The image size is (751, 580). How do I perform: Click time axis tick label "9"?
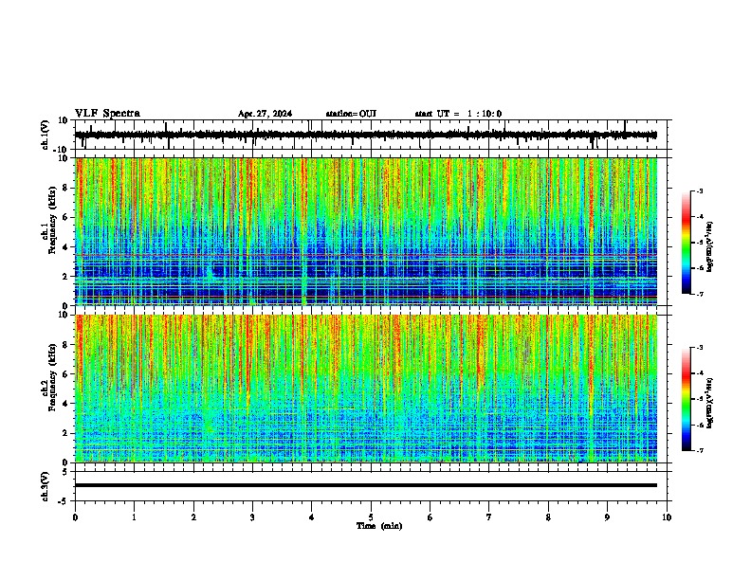(x=607, y=517)
